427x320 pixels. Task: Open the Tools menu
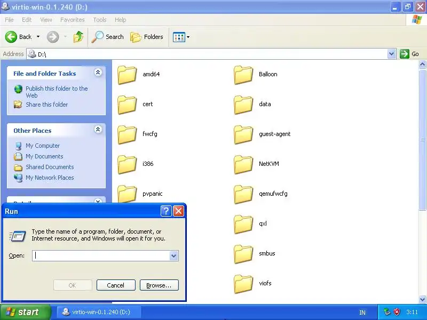[x=99, y=20]
